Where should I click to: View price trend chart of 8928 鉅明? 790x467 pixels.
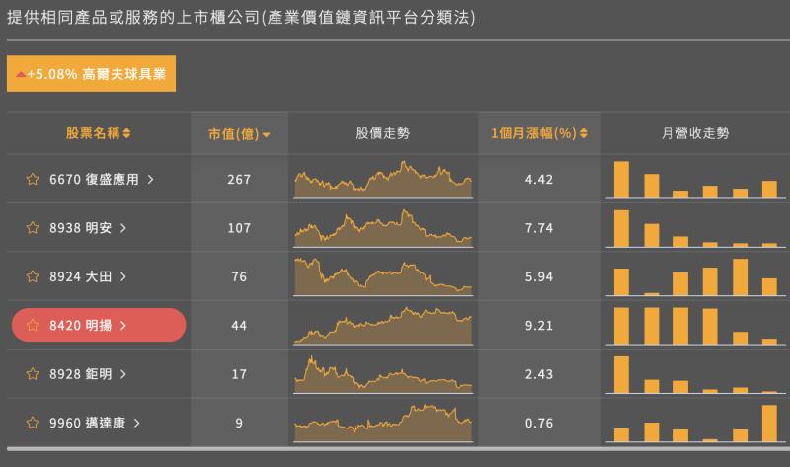coord(383,374)
